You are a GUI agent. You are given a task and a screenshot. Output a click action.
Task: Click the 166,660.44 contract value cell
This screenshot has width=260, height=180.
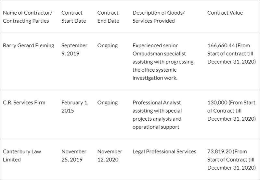(231, 54)
